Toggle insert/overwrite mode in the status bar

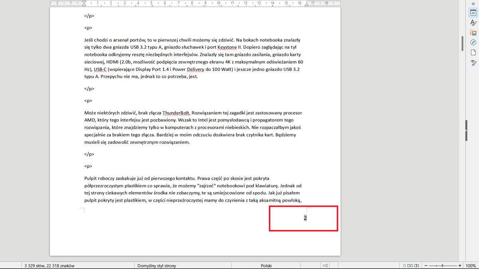pyautogui.click(x=325, y=265)
